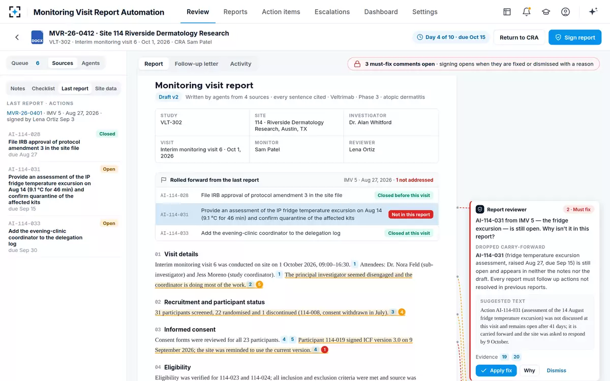Screen dimensions: 610x381
Task: Click red comment marker 1 in Informed consent
Action: coord(325,350)
